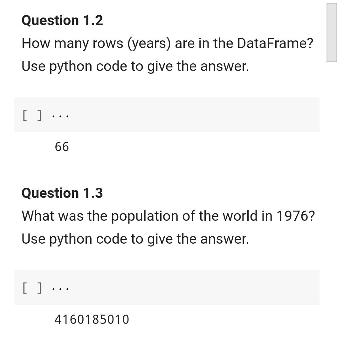Select the empty run bracket of Question 1.3's cell

pyautogui.click(x=32, y=288)
